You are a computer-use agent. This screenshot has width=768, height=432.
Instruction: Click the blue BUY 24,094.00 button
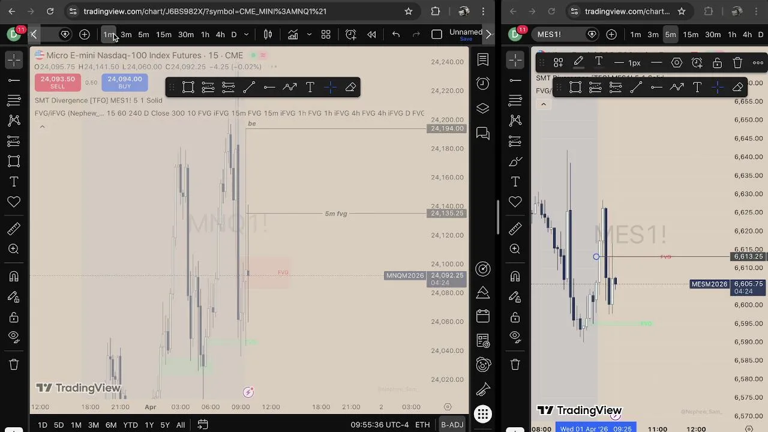[x=125, y=82]
